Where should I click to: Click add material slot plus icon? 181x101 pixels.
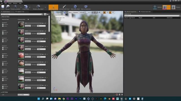pos(28,19)
